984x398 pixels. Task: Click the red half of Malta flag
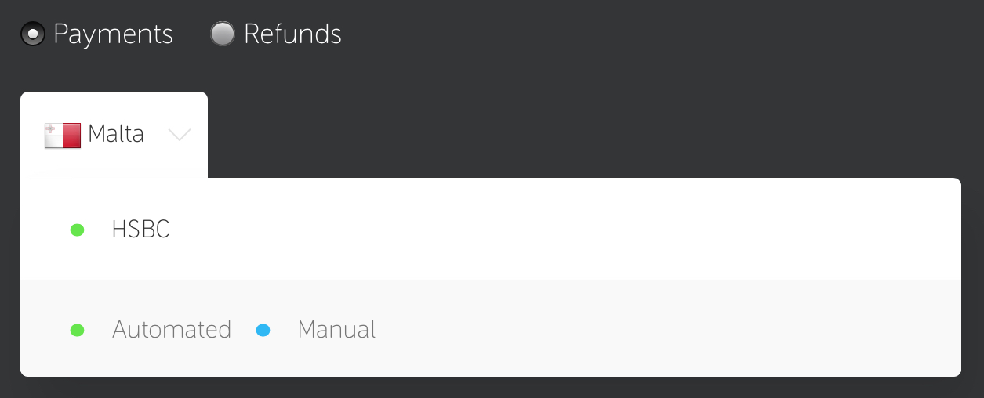[x=71, y=136]
